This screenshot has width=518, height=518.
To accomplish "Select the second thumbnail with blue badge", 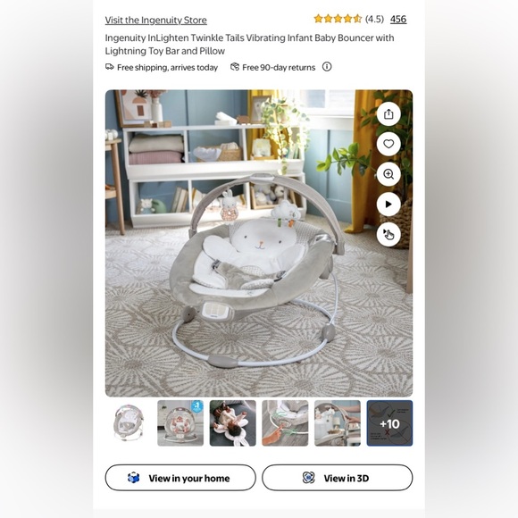I will point(180,423).
